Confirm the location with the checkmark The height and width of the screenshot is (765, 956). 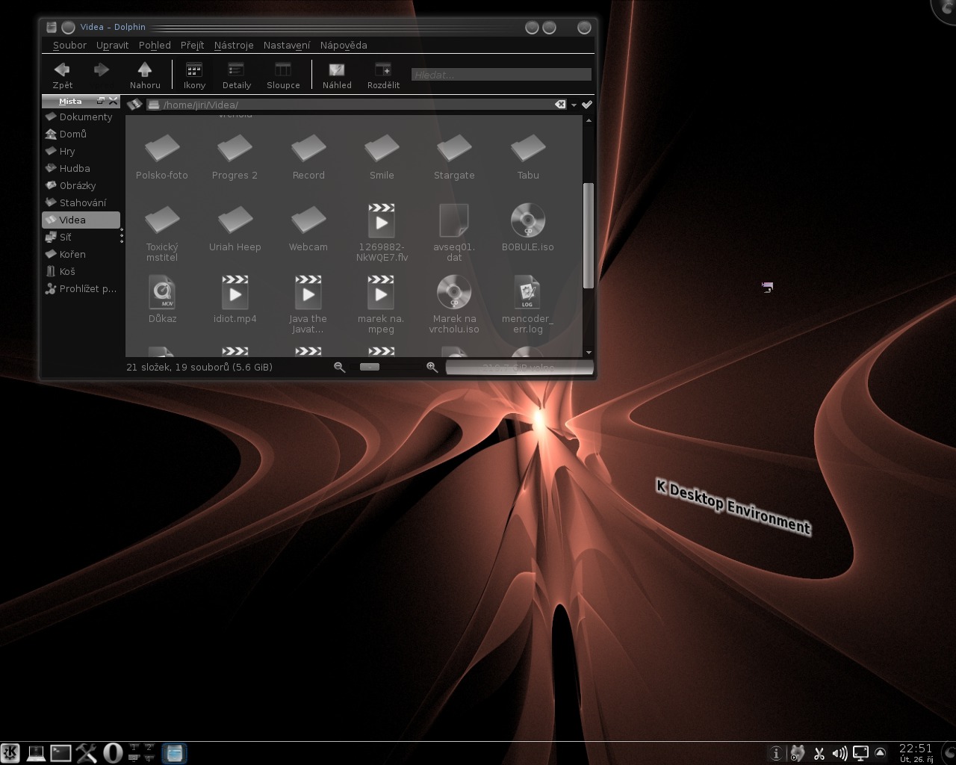(587, 105)
